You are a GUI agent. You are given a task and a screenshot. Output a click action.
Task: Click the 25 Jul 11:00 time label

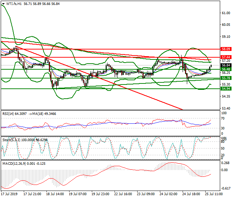214,194
